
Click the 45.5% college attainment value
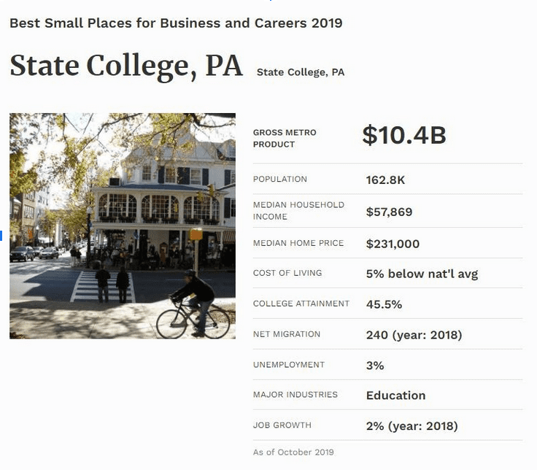384,304
